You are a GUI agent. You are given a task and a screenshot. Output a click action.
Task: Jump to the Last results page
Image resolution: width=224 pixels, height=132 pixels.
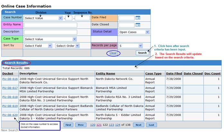tap(151, 125)
